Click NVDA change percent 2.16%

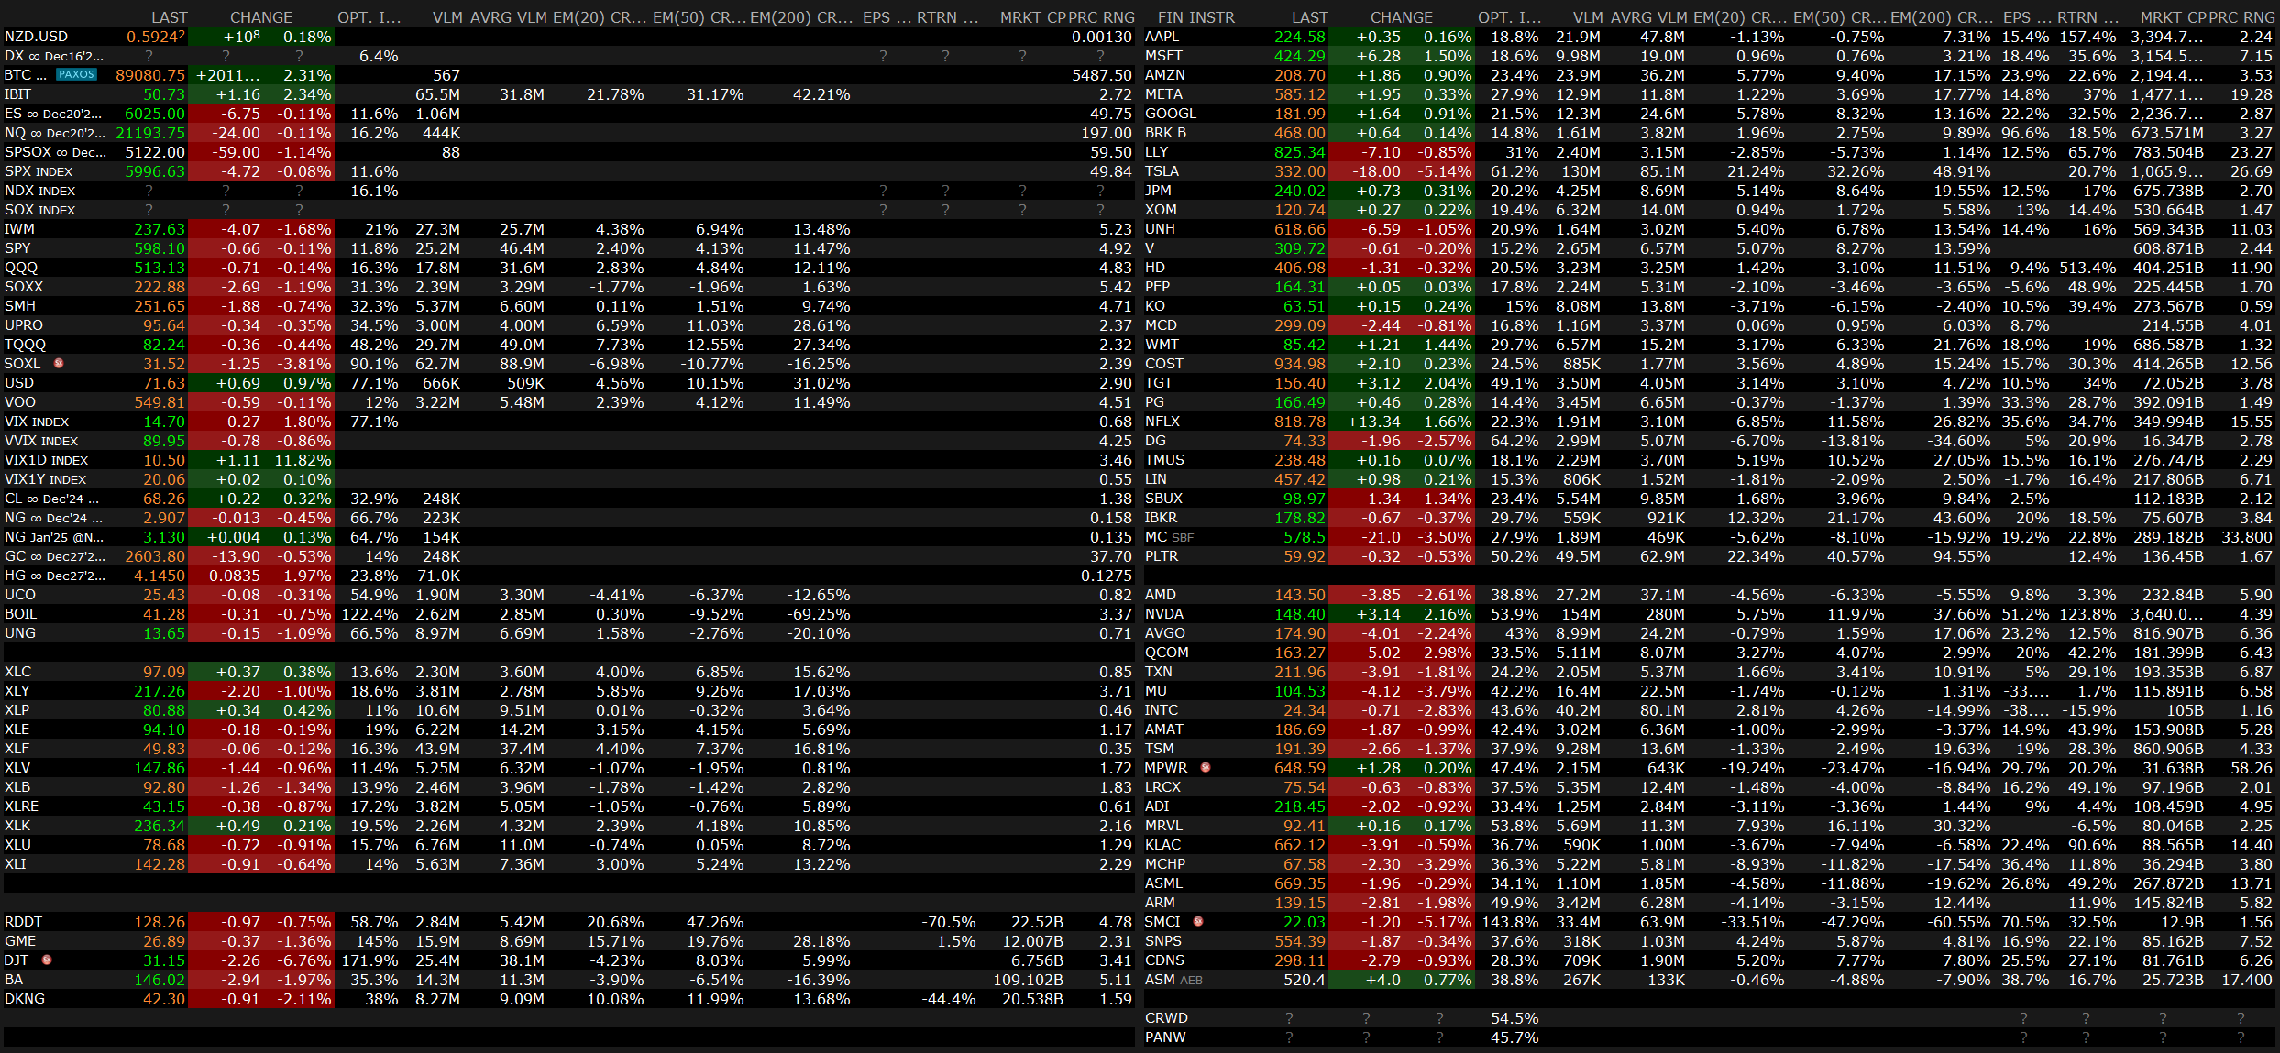[1447, 614]
